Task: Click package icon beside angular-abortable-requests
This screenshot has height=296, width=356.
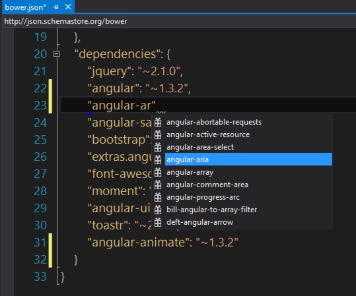Action: point(158,122)
